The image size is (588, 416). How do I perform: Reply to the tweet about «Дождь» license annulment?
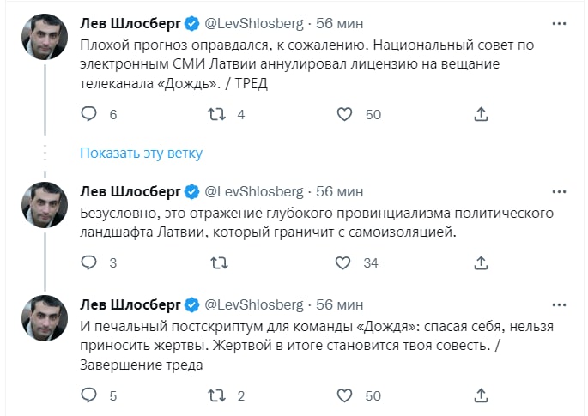pyautogui.click(x=88, y=114)
